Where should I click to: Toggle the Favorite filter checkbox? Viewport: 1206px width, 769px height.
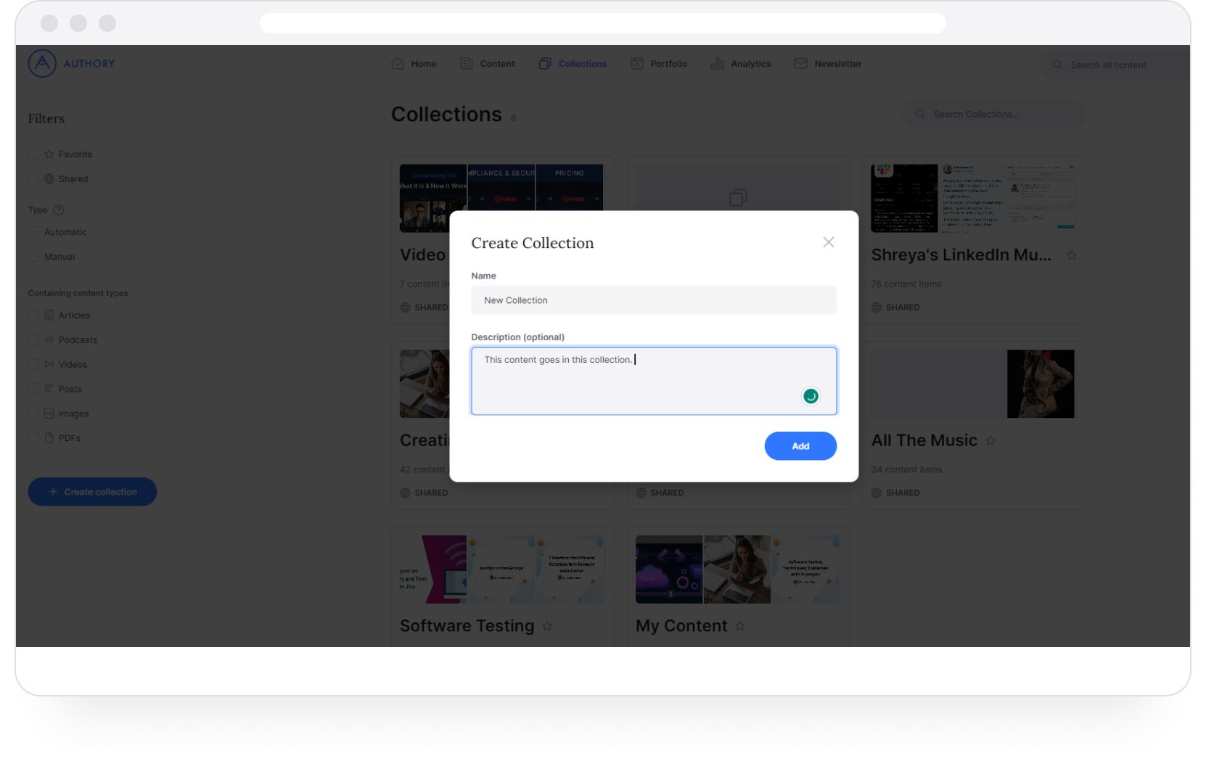(33, 154)
